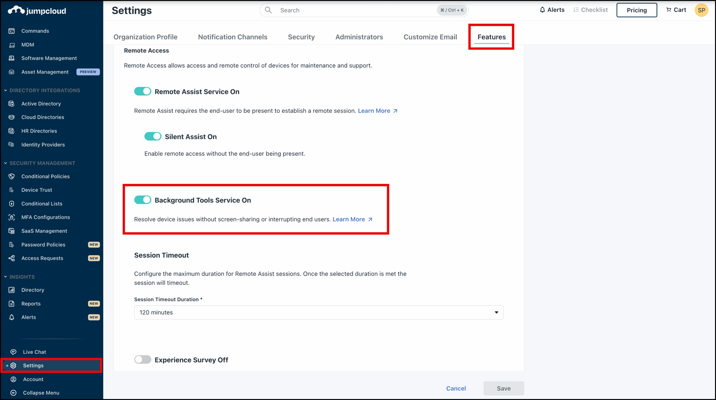
Task: Toggle Silent Assist switch
Action: point(153,136)
